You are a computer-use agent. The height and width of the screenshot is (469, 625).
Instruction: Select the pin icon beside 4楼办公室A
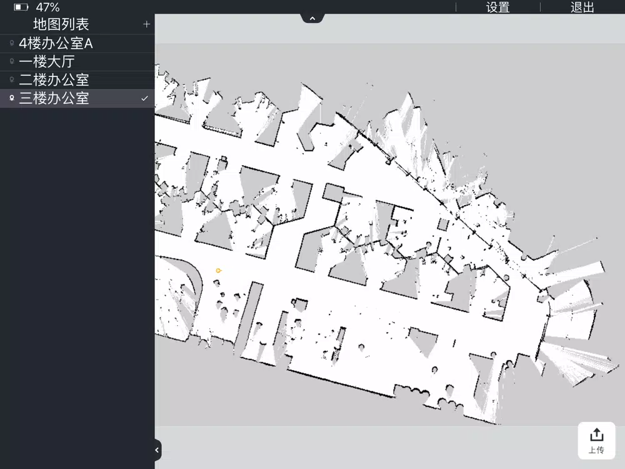click(12, 43)
